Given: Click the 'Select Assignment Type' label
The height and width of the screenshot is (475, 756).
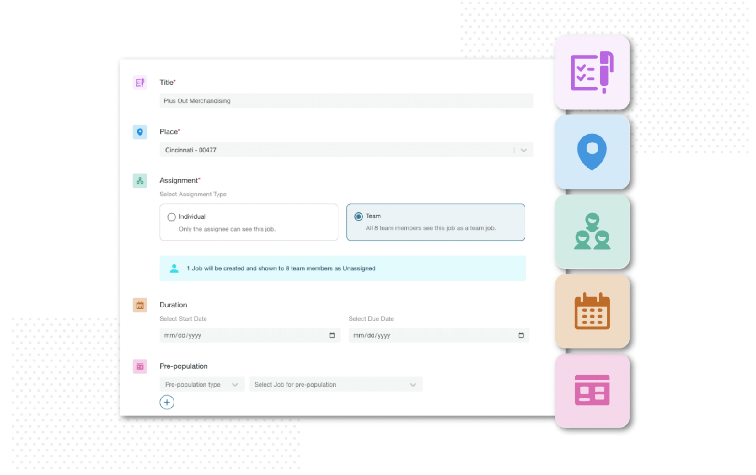Looking at the screenshot, I should [193, 194].
